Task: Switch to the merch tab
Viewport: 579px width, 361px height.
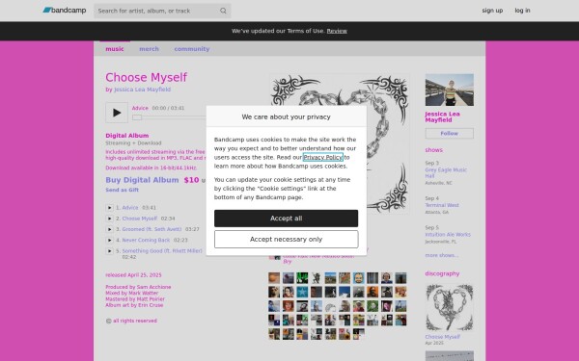Action: click(x=149, y=49)
